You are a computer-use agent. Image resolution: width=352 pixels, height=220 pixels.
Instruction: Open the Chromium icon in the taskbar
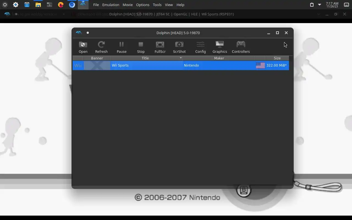coord(72,5)
